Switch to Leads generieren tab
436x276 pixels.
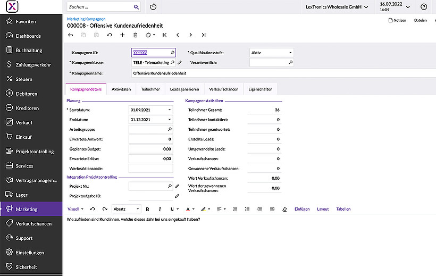[x=185, y=89]
